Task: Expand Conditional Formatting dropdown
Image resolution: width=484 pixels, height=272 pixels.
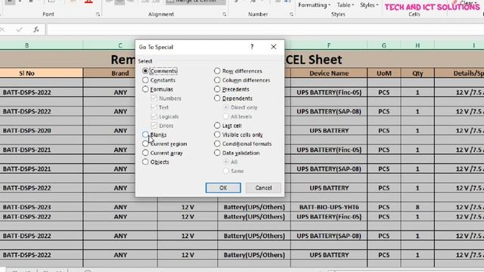Action: [314, 5]
